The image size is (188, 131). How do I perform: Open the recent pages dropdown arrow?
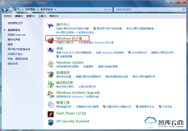15,10
